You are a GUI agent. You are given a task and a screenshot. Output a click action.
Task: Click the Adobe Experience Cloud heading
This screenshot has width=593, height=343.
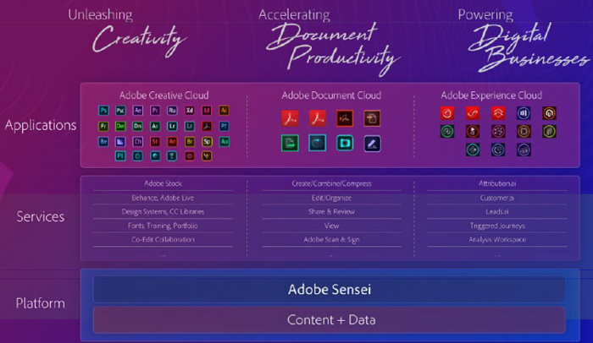[491, 95]
